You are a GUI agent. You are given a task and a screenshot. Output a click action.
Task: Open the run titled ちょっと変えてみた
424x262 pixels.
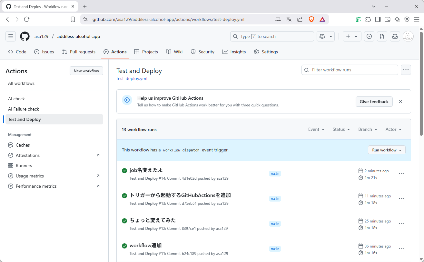(x=153, y=220)
